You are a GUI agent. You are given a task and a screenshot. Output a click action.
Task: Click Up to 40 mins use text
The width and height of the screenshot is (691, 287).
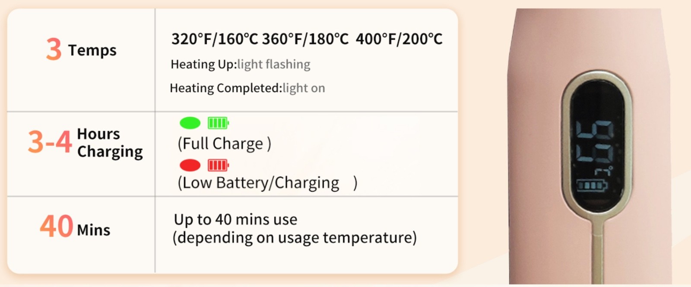point(235,219)
